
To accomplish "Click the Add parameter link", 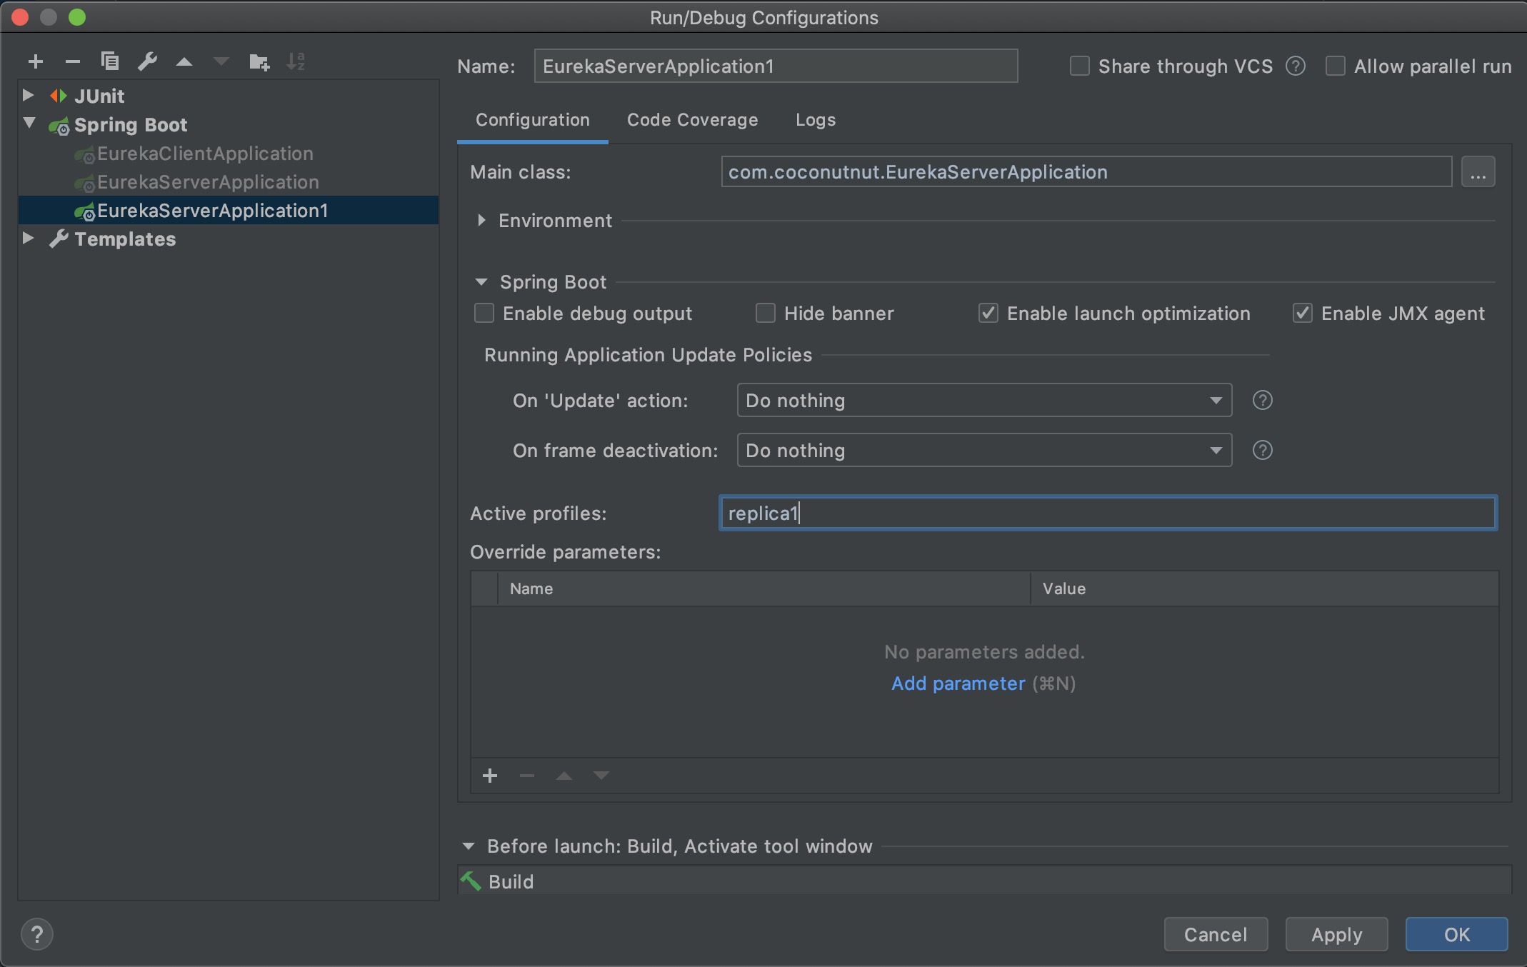I will 958,683.
